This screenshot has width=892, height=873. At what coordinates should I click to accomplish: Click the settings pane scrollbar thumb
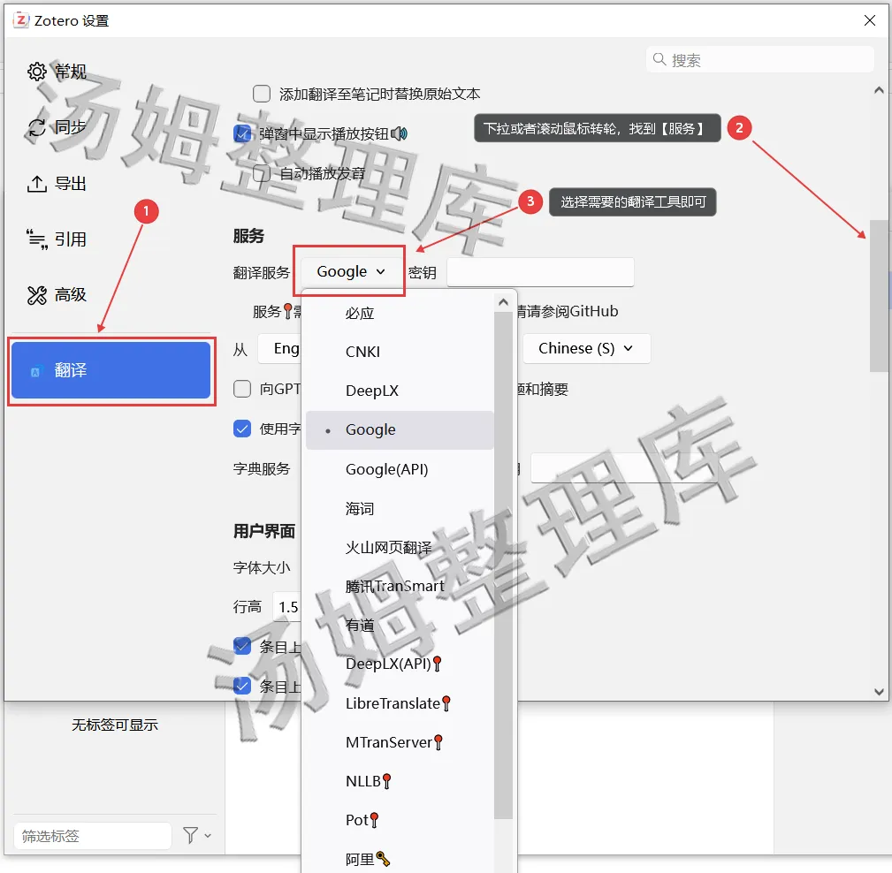pyautogui.click(x=879, y=296)
